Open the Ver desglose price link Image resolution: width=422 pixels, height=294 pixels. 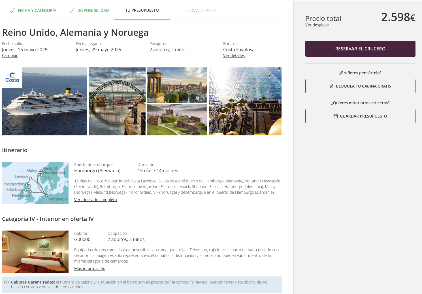pyautogui.click(x=317, y=25)
